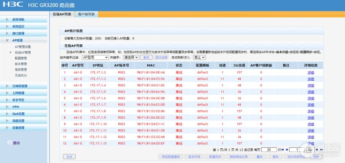Click the 全选 button

coord(69,157)
